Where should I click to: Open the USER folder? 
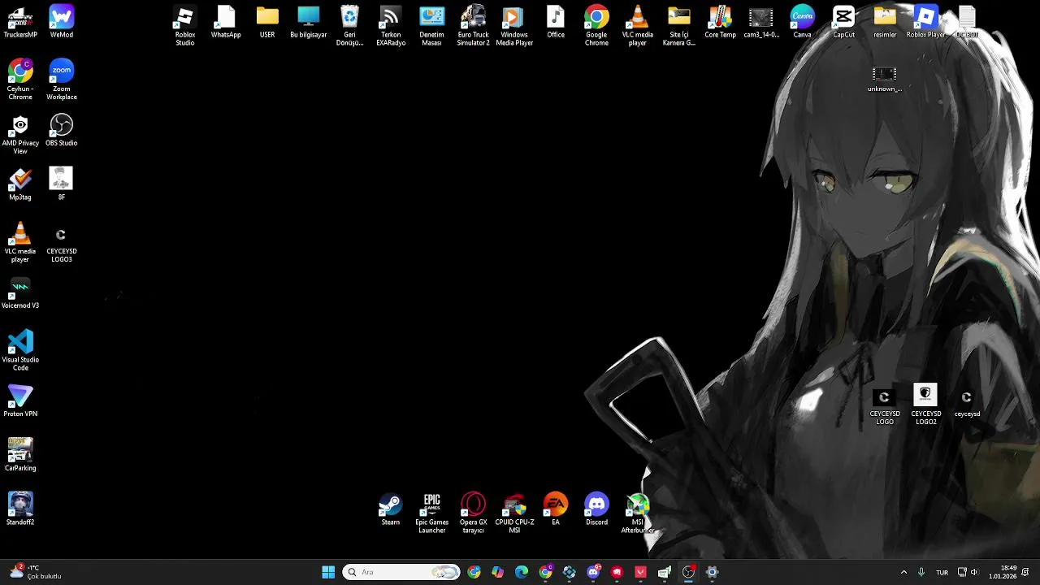click(x=267, y=22)
